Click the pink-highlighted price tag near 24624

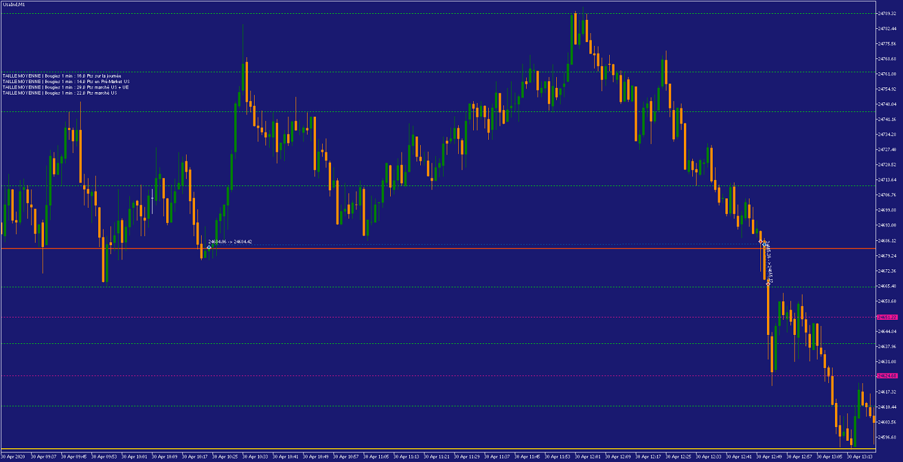coord(887,376)
